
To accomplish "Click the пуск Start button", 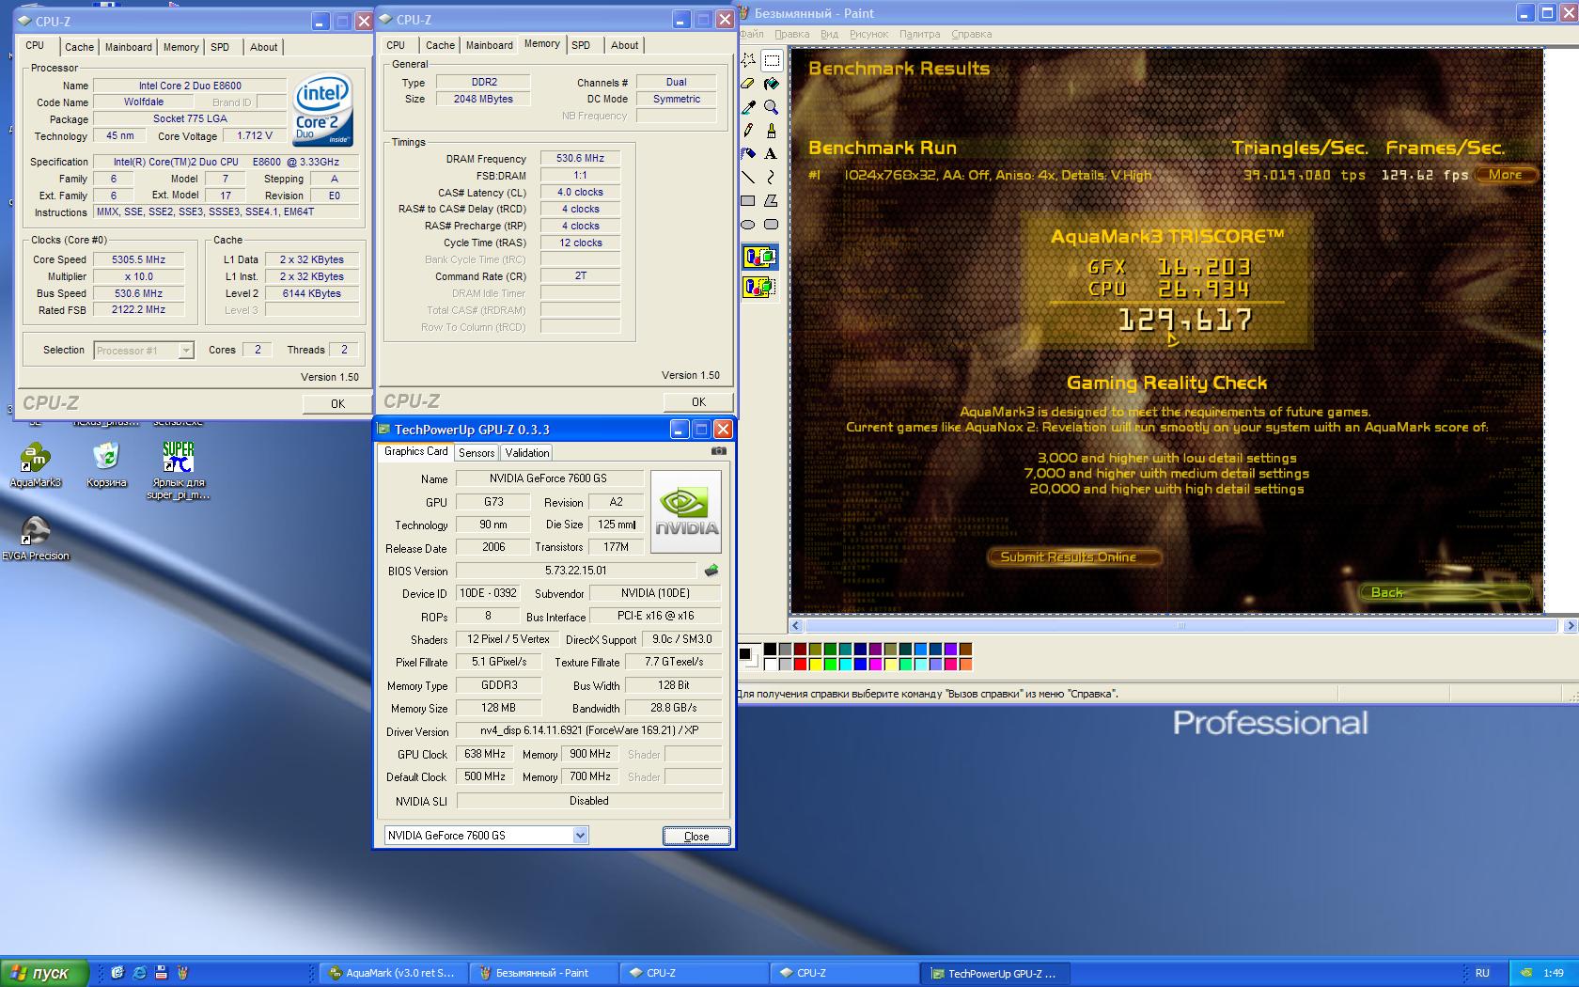I will (x=44, y=973).
